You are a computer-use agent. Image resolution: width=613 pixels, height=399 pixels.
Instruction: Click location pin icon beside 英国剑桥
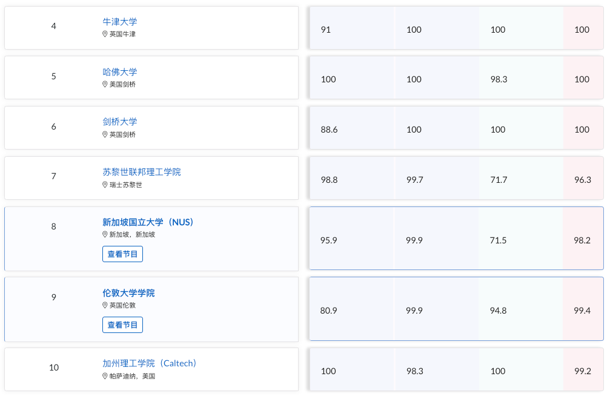105,134
